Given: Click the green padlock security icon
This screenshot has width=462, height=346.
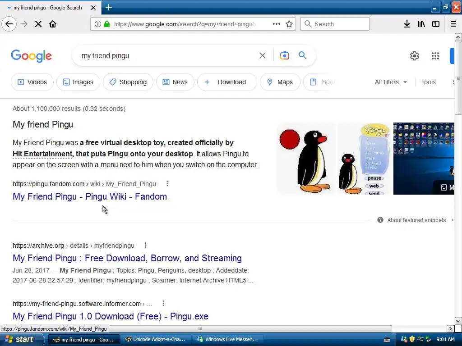Looking at the screenshot, I should (x=107, y=24).
